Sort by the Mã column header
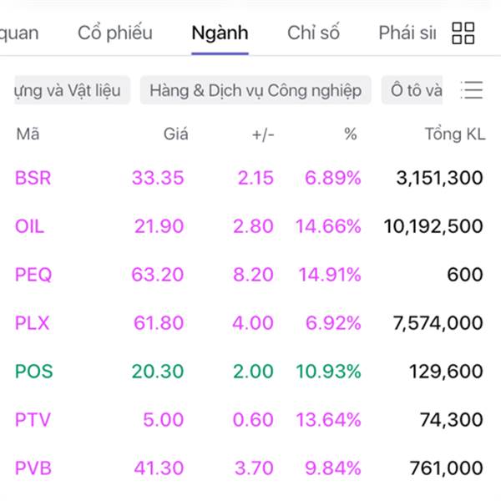Viewport: 501px width, 501px height. pyautogui.click(x=28, y=134)
